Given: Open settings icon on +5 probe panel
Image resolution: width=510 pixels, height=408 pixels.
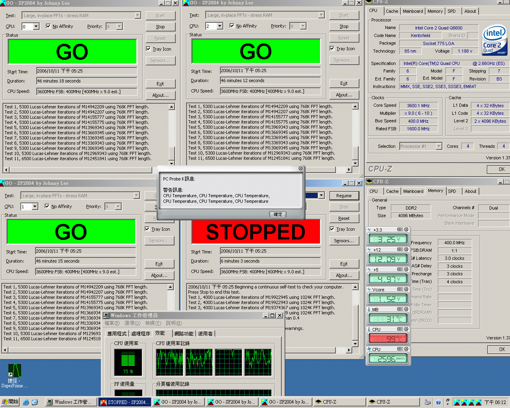Looking at the screenshot, I should tap(400, 269).
